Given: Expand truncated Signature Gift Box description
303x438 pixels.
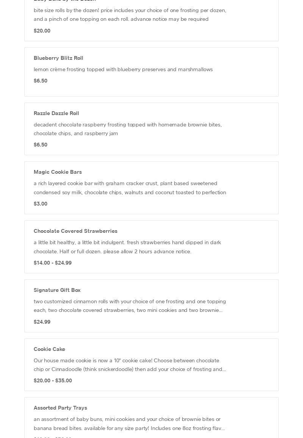Looking at the screenshot, I should click(130, 306).
